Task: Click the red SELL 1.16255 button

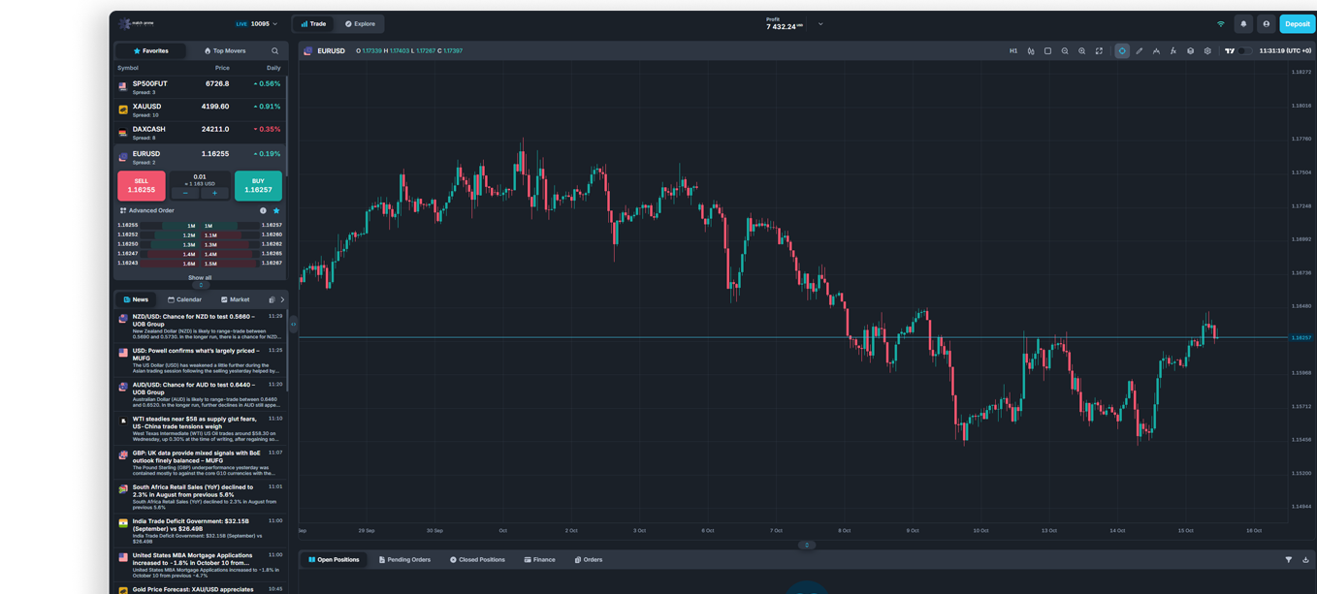Action: click(142, 186)
